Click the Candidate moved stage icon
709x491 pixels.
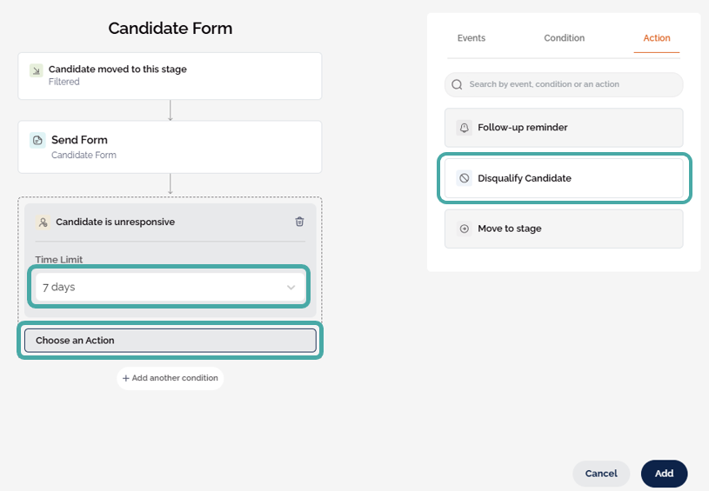(36, 70)
